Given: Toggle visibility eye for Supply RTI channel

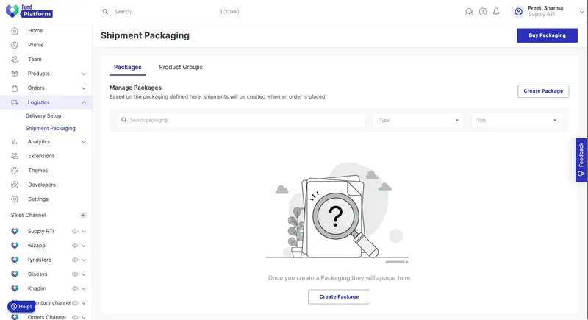Looking at the screenshot, I should click(x=75, y=231).
